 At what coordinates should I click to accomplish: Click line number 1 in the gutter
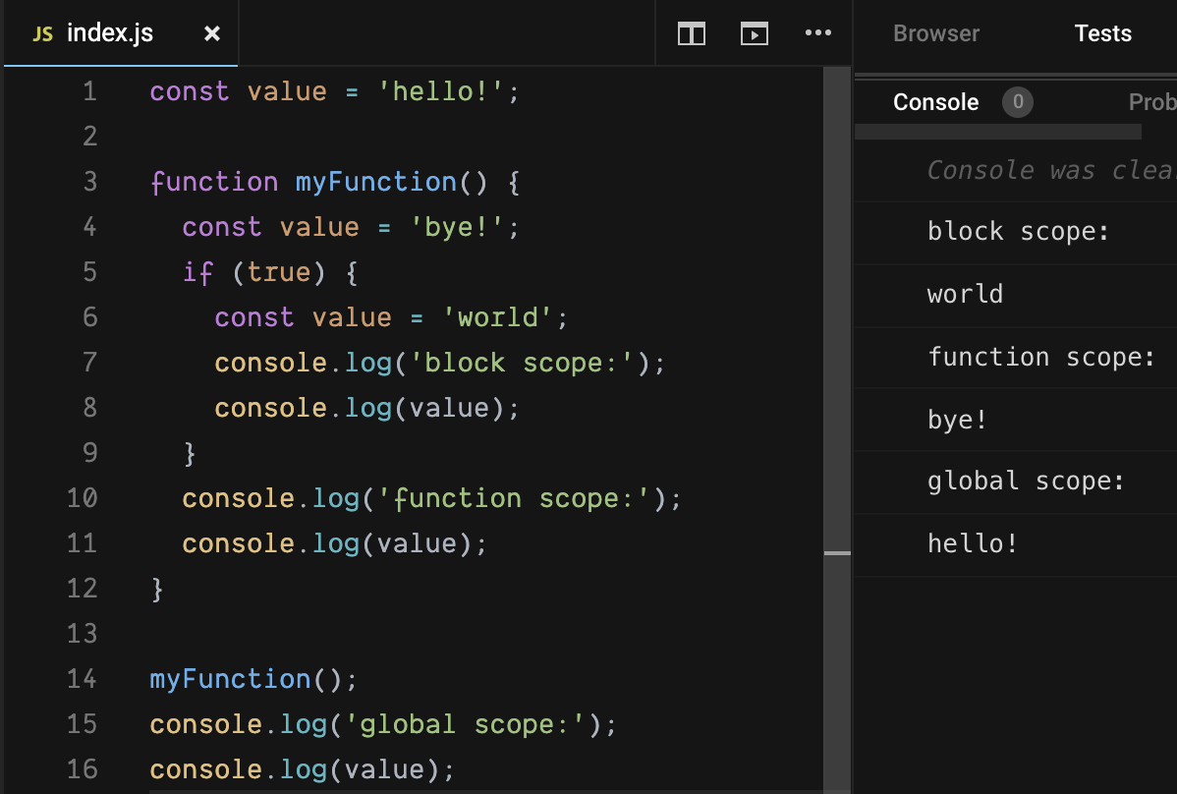(x=90, y=91)
